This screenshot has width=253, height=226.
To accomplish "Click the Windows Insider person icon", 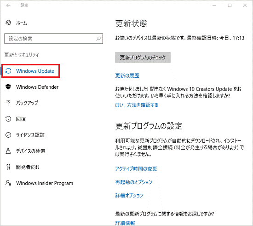I will (8, 183).
